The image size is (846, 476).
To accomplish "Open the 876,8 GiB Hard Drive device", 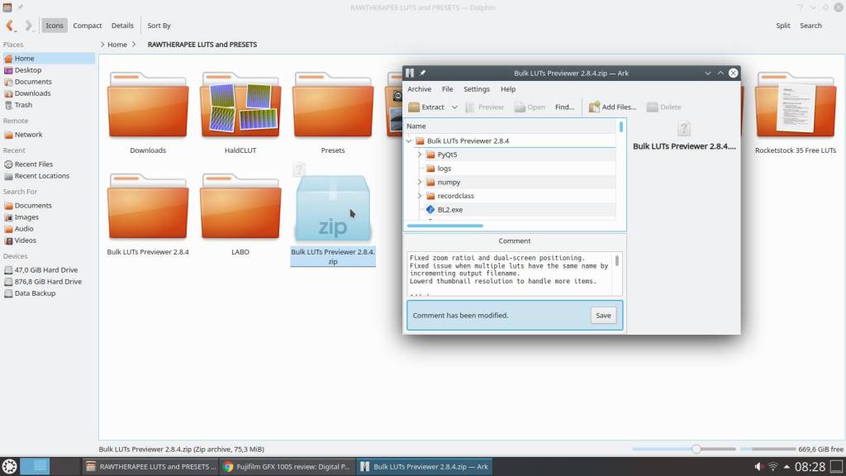I will pyautogui.click(x=48, y=282).
